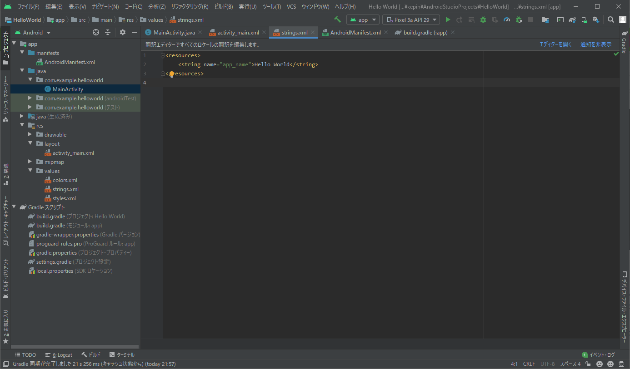
Task: Expand the mipmap folder
Action: click(30, 162)
